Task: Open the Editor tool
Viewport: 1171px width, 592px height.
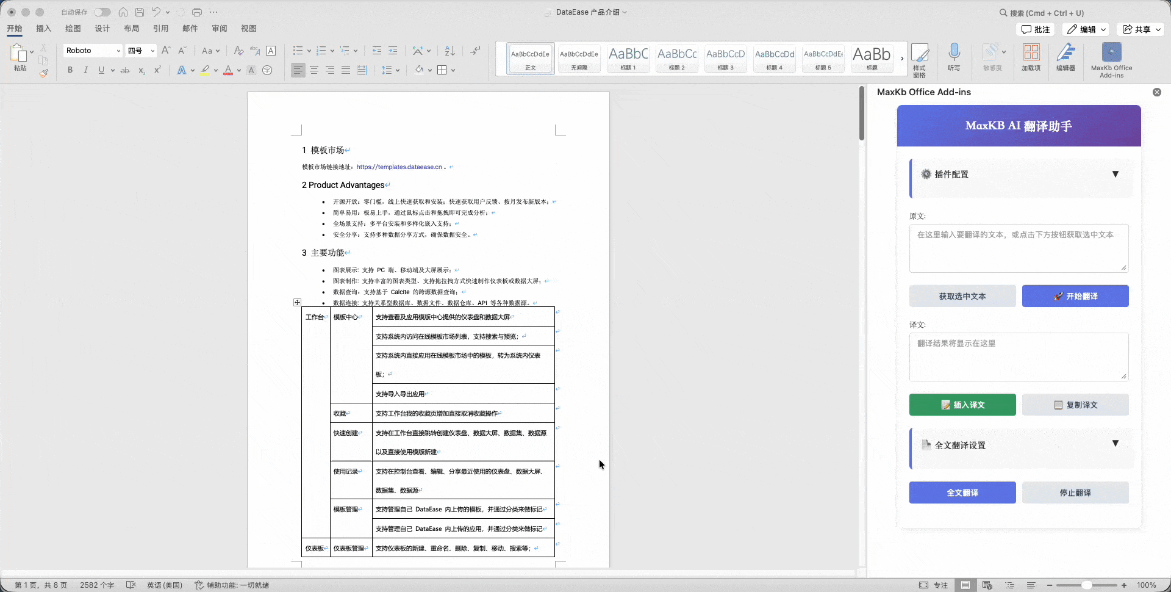Action: point(1065,57)
